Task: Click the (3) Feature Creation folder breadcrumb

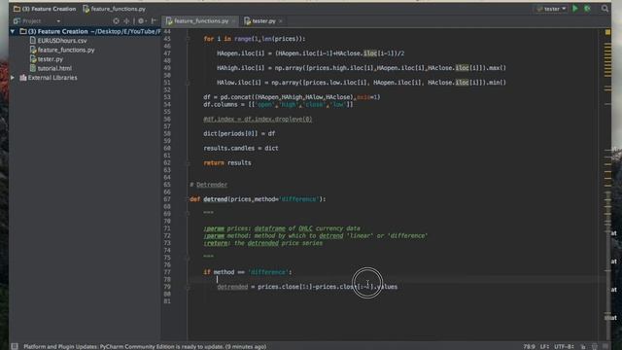Action: click(x=45, y=9)
